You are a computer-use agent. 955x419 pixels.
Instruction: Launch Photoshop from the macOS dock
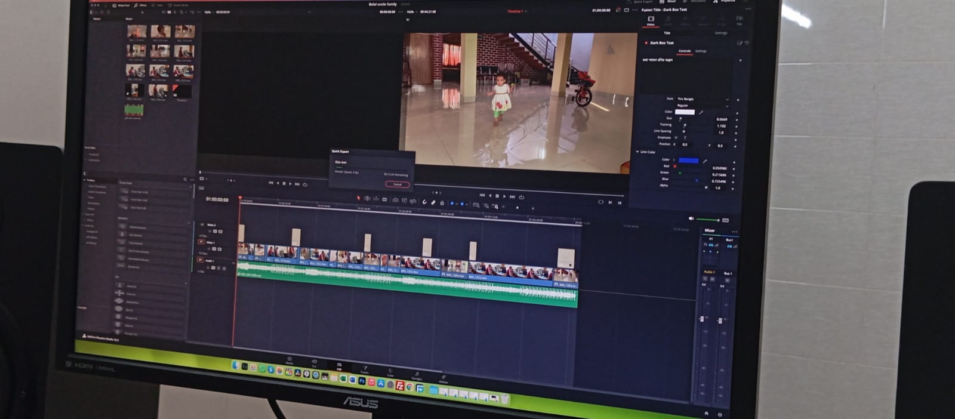[362, 381]
